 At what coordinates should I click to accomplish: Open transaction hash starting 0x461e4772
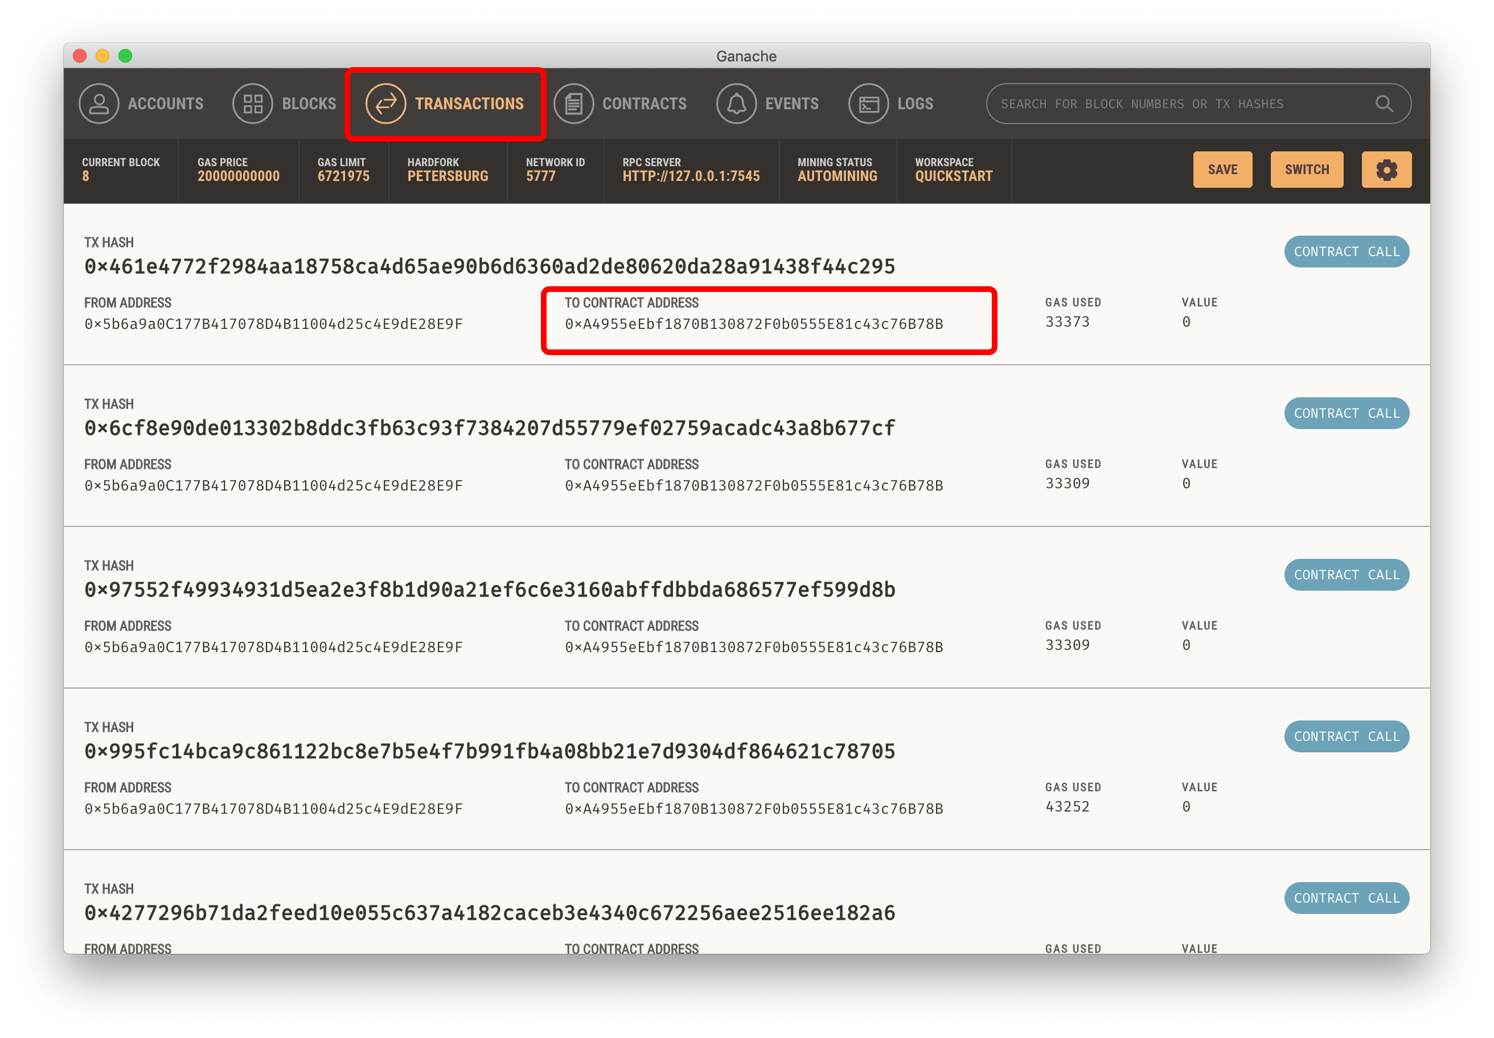pyautogui.click(x=489, y=267)
